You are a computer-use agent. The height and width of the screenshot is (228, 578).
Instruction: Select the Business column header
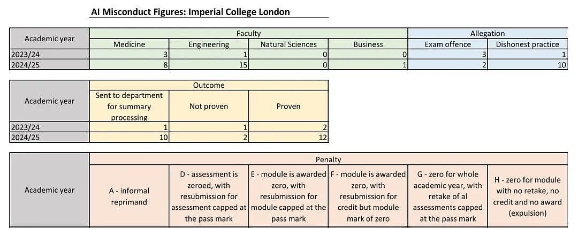click(x=368, y=44)
